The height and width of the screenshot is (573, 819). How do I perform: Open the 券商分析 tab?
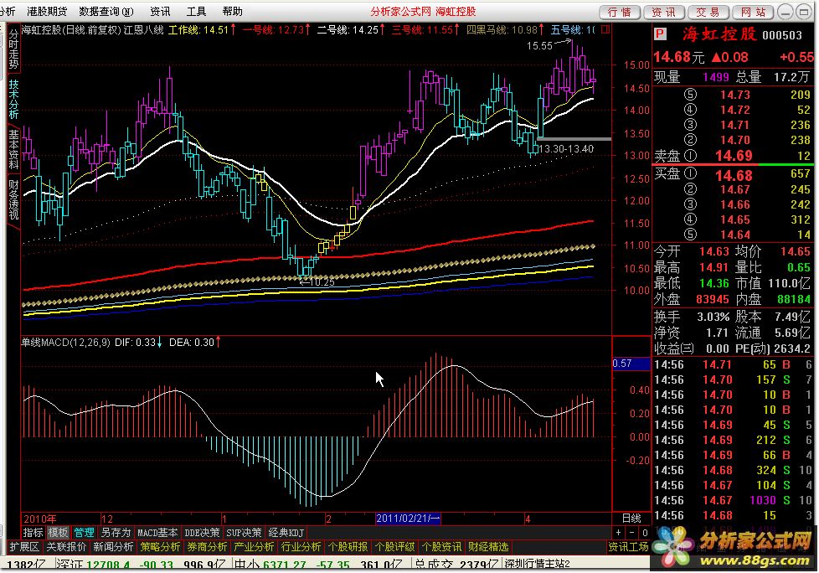208,546
